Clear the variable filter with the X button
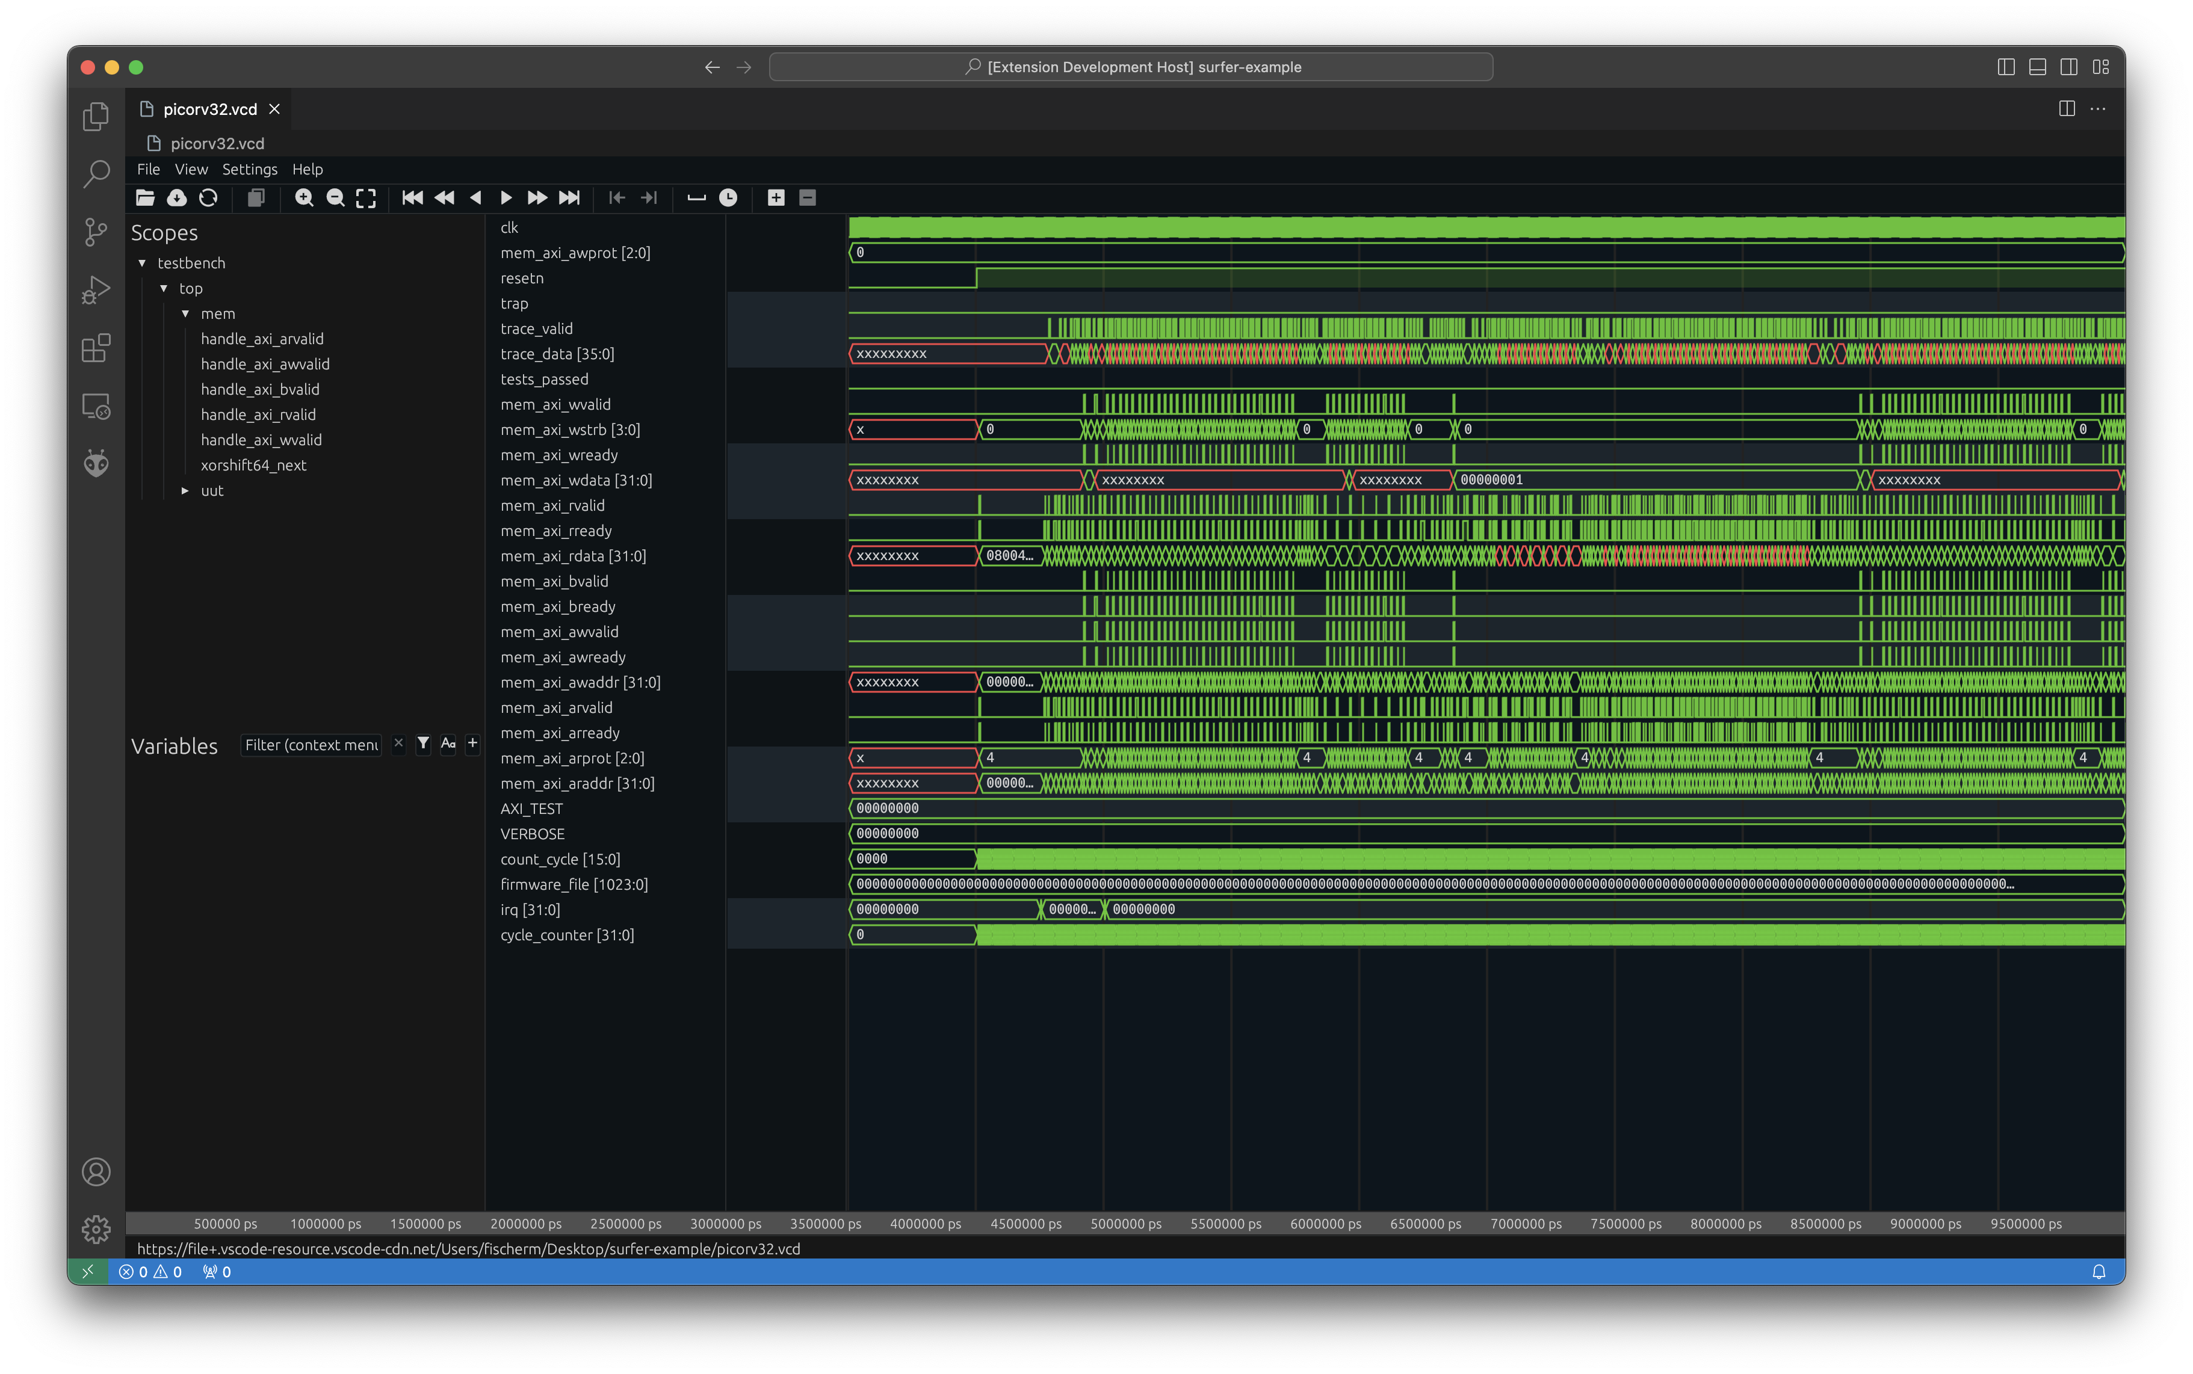The height and width of the screenshot is (1374, 2193). [x=398, y=744]
